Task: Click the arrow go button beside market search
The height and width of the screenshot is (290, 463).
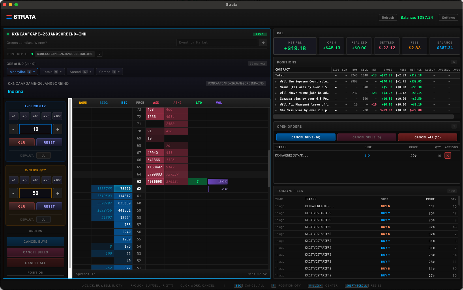Action: (263, 43)
